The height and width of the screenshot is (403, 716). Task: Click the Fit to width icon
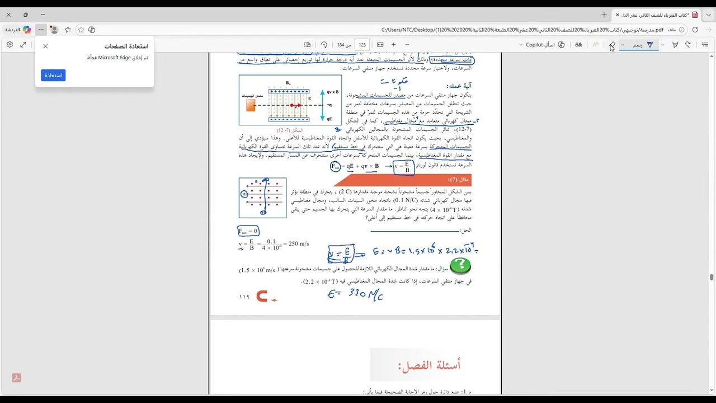380,45
